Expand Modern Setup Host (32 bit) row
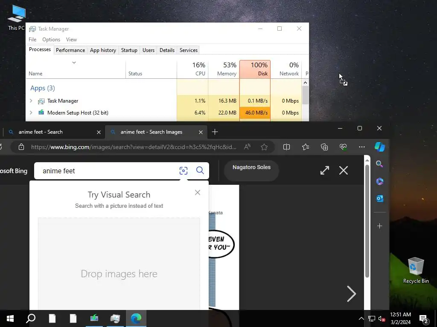The image size is (437, 327). (31, 112)
